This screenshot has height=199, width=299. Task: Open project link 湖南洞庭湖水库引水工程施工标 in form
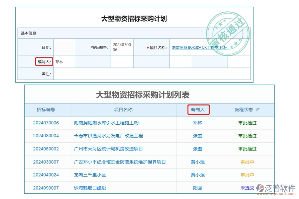pyautogui.click(x=199, y=47)
